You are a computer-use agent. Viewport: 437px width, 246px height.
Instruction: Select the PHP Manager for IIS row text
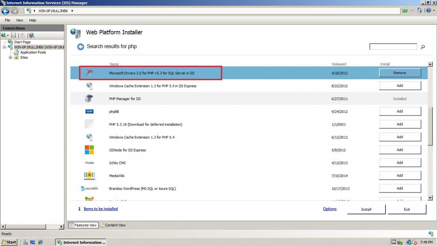click(125, 99)
